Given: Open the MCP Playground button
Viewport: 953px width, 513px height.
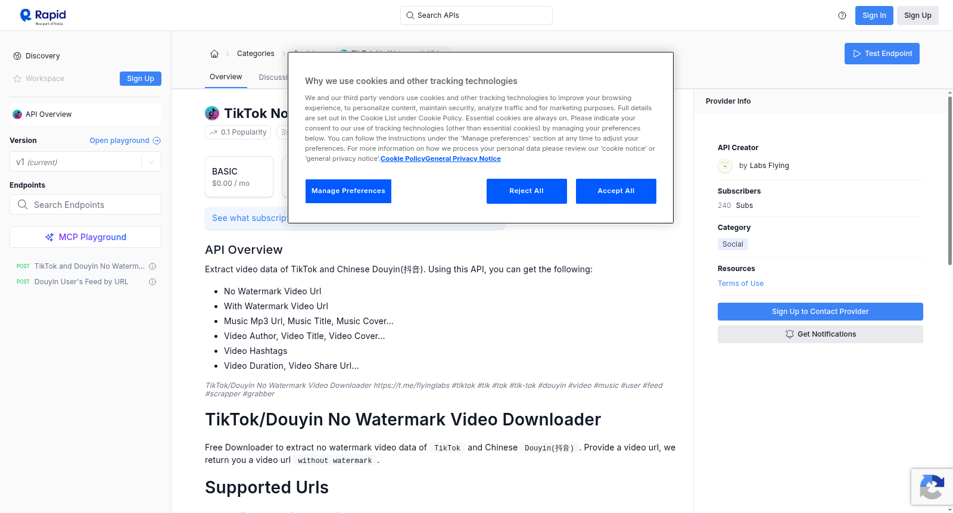Looking at the screenshot, I should click(x=85, y=237).
